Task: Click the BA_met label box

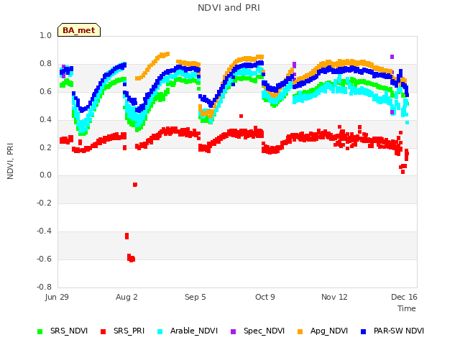Action: [x=79, y=30]
